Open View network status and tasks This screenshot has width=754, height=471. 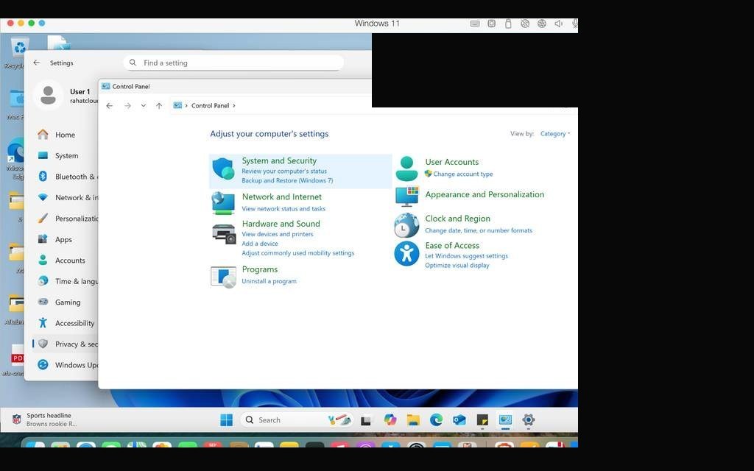[283, 208]
